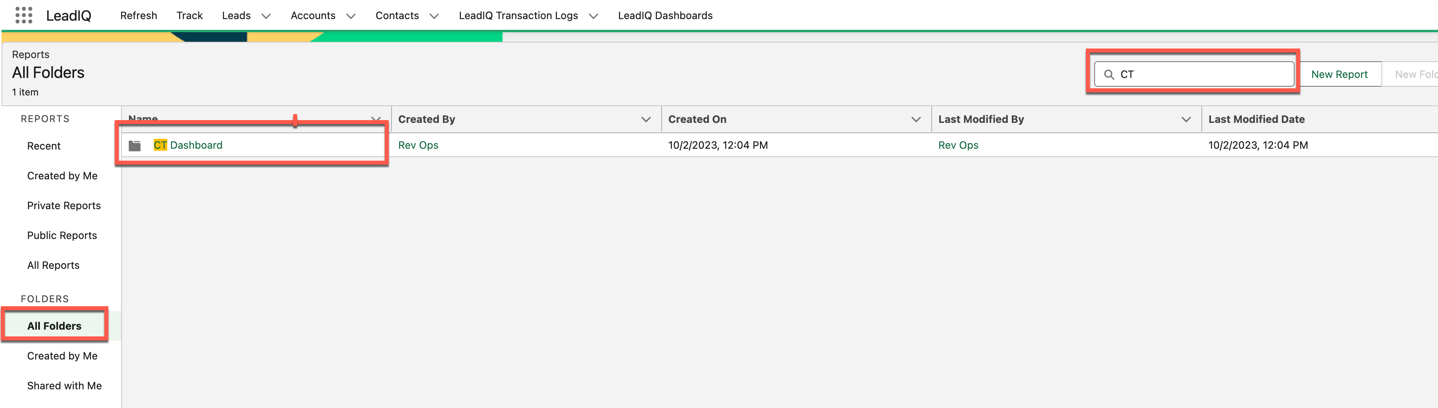1438x408 pixels.
Task: Open the Track tab
Action: (189, 16)
